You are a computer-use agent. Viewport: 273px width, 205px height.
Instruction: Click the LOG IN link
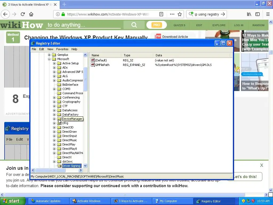click(x=239, y=25)
